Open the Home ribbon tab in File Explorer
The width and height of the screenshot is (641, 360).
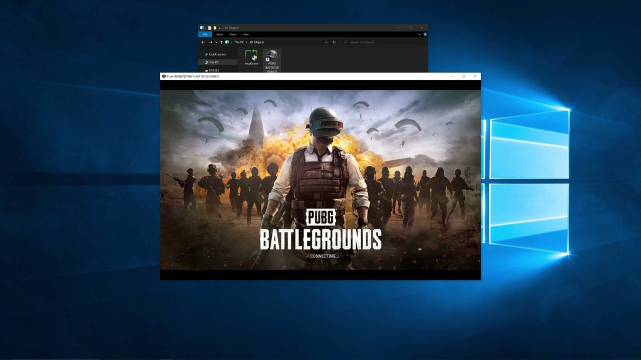(219, 34)
